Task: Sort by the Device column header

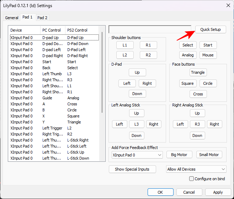Action: point(25,30)
